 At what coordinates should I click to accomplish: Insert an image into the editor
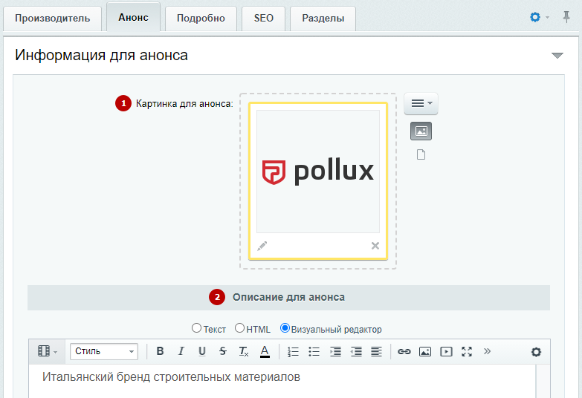coord(425,351)
